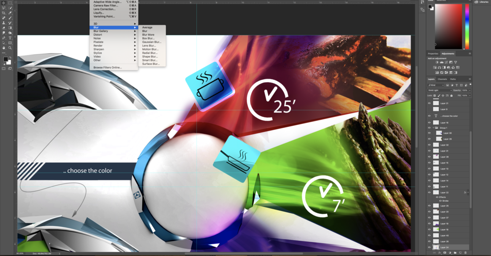Open the Adjustments panel options menu
The image size is (491, 256).
click(x=470, y=53)
